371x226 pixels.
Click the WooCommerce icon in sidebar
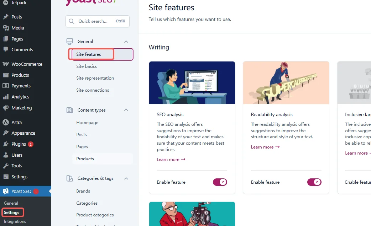point(6,64)
